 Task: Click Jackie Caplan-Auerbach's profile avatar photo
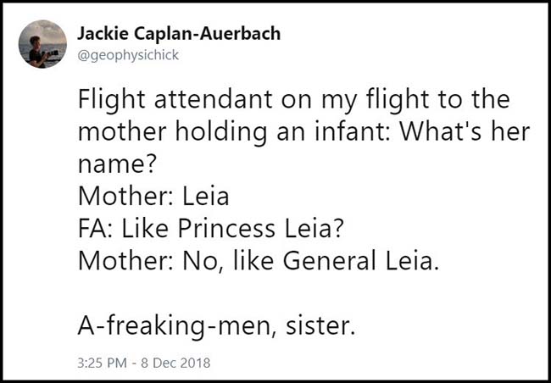(x=44, y=42)
